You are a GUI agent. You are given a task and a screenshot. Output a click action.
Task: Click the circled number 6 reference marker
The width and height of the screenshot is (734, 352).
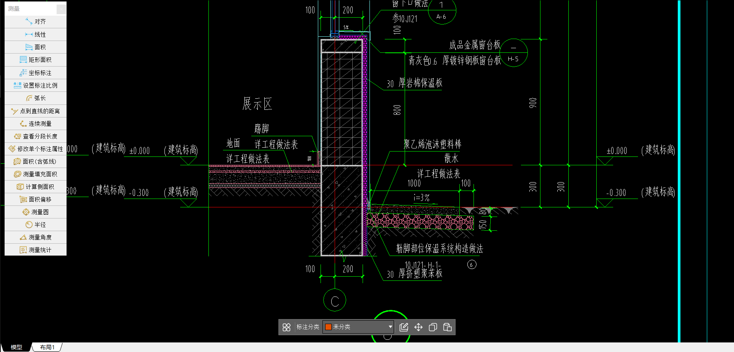(x=472, y=264)
